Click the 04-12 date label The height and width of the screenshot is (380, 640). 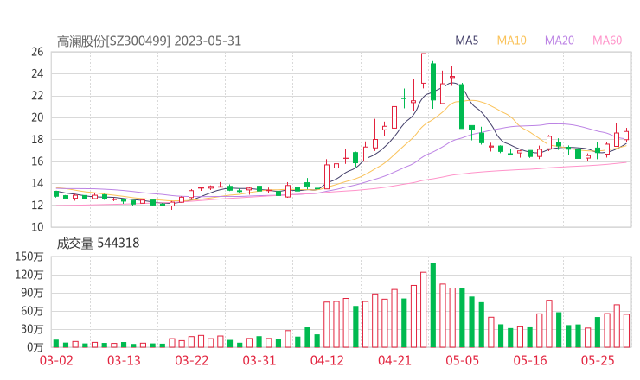click(327, 360)
